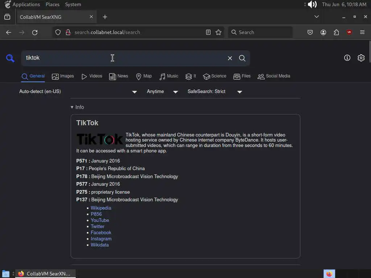
Task: Open the Places menu
Action: [x=53, y=4]
